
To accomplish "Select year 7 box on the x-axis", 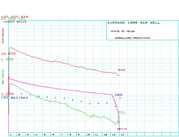I will click(62, 134).
